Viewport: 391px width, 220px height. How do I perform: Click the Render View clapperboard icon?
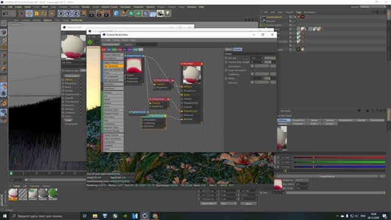coord(92,13)
